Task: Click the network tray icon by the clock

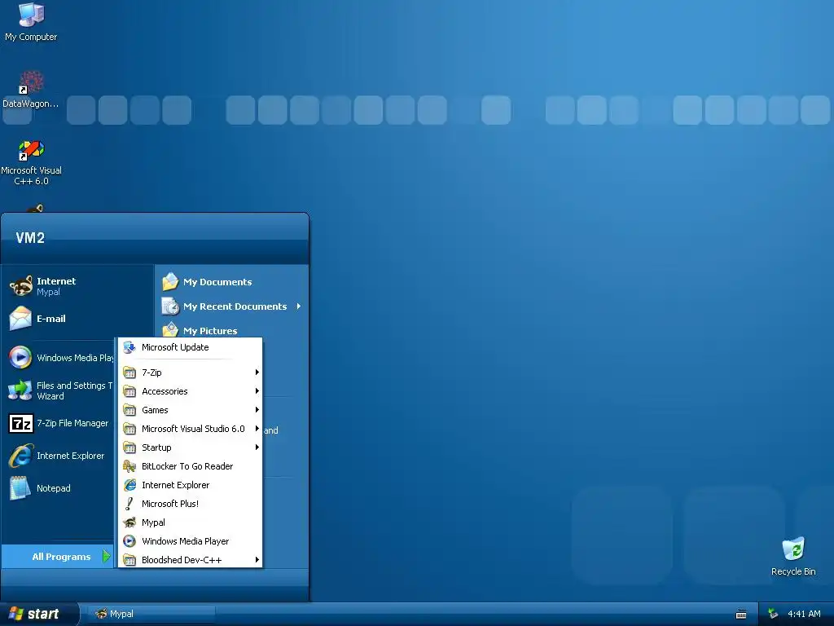Action: (x=773, y=614)
